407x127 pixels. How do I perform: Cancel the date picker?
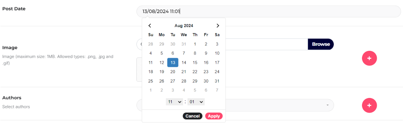click(193, 116)
